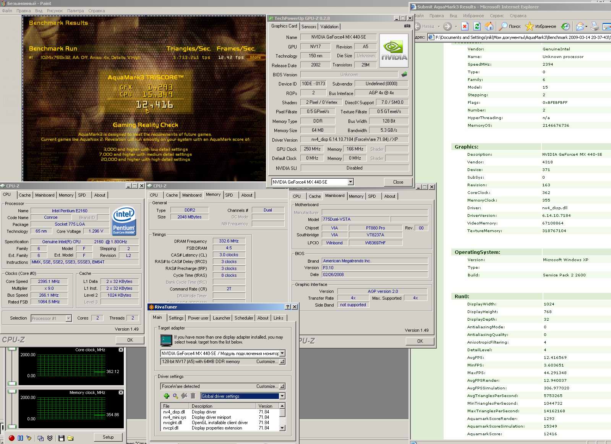
Task: Click Close button in GPU-Z
Action: [x=398, y=182]
